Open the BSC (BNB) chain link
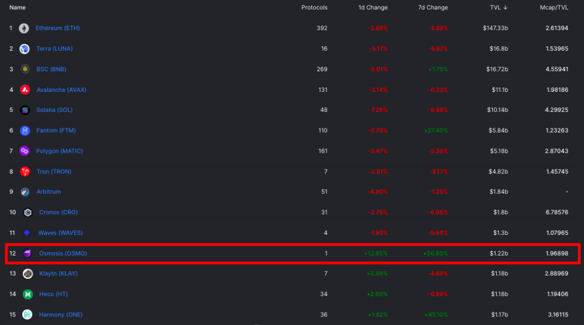The width and height of the screenshot is (584, 325). click(x=51, y=69)
